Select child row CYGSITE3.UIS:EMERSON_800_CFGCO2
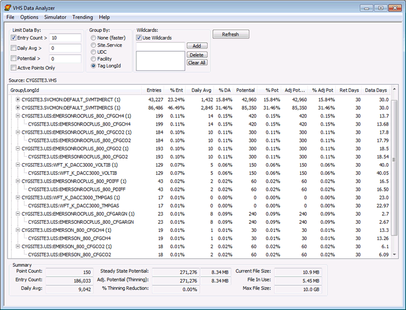Screen dimensions: 406x310 point(70,254)
